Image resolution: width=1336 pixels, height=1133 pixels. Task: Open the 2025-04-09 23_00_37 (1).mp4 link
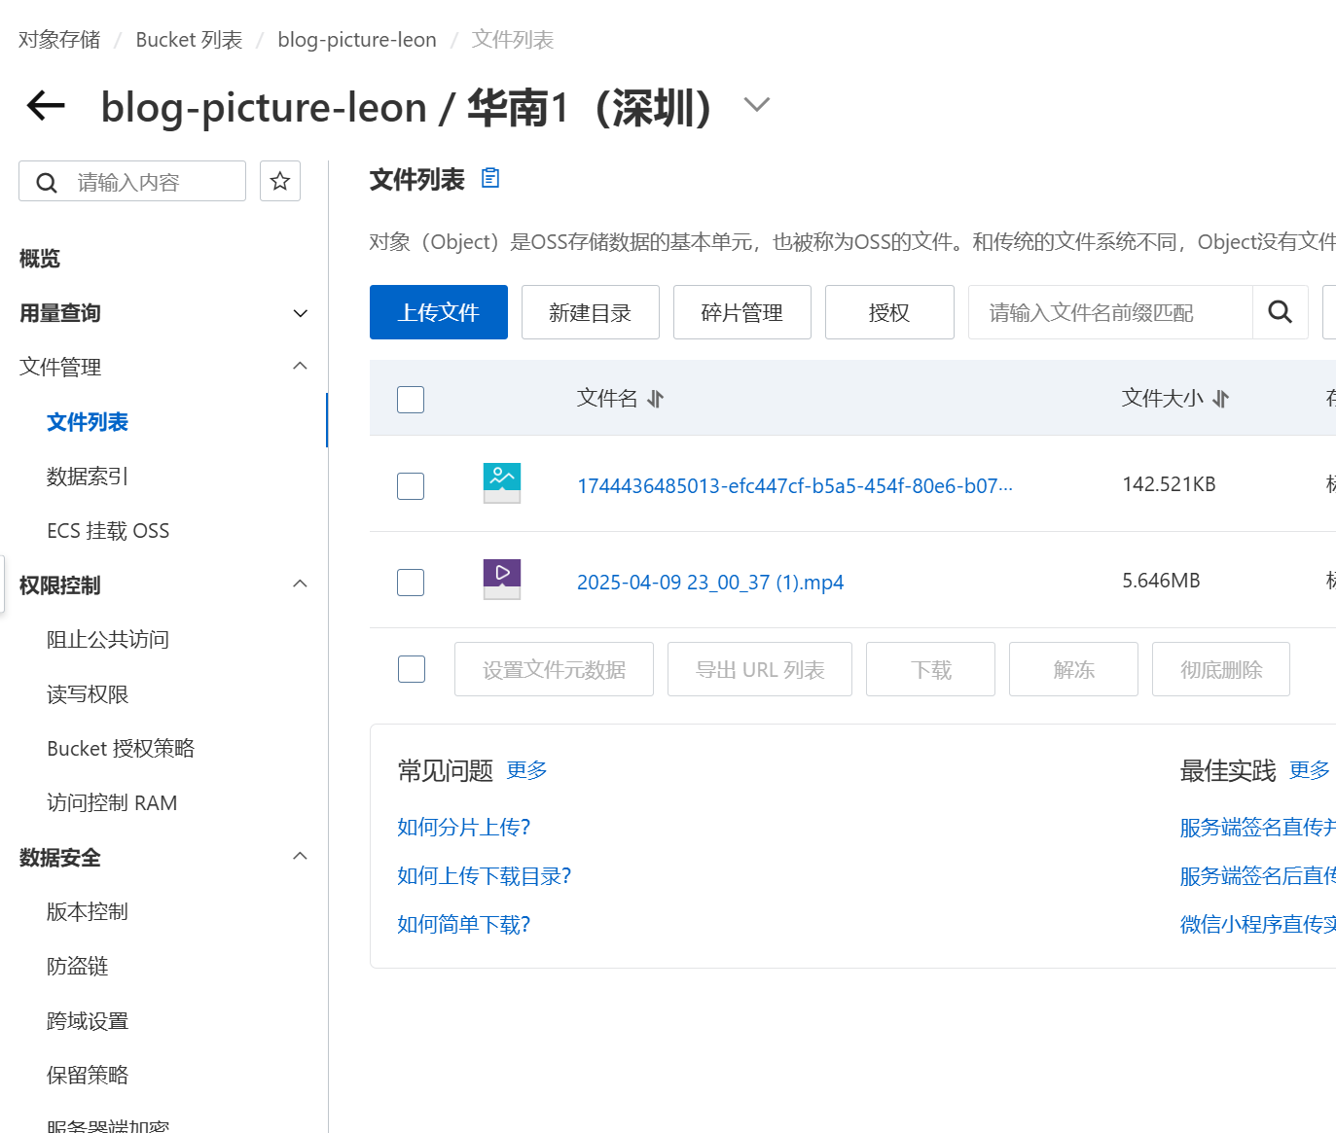(710, 583)
